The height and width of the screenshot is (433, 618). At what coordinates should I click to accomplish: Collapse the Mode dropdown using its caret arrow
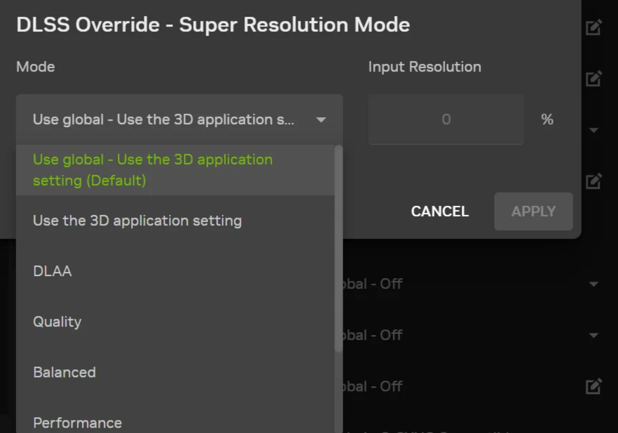[321, 120]
